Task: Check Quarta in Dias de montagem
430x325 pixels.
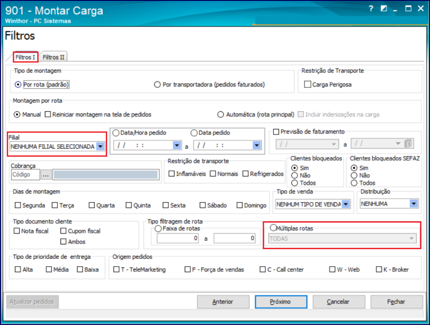Action: click(x=92, y=205)
